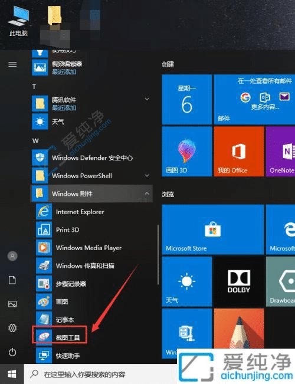The height and width of the screenshot is (384, 295).
Task: Open the Start menu hamburger expand icon
Action: pos(12,64)
